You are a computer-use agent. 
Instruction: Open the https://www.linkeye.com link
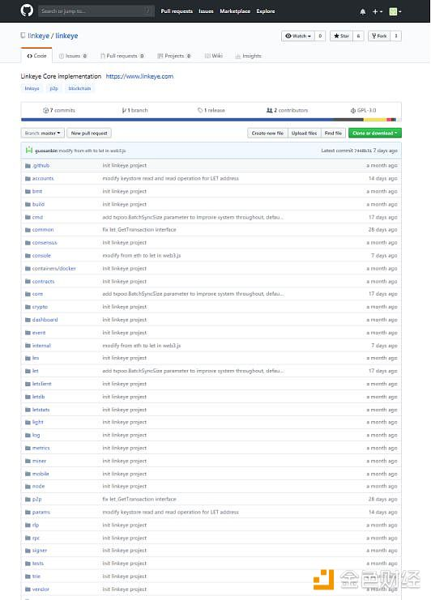[x=139, y=76]
